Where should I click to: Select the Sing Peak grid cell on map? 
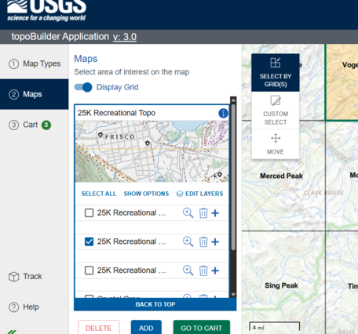pyautogui.click(x=283, y=282)
